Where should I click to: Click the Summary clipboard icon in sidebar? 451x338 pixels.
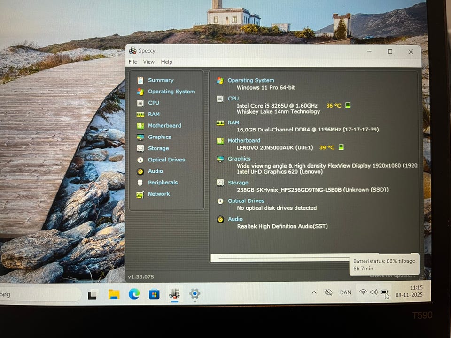[x=140, y=80]
